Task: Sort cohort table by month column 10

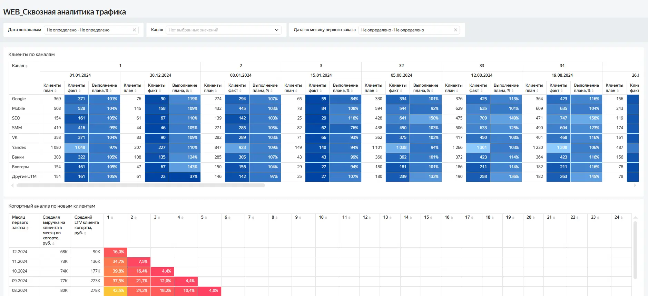Action: tap(326, 218)
